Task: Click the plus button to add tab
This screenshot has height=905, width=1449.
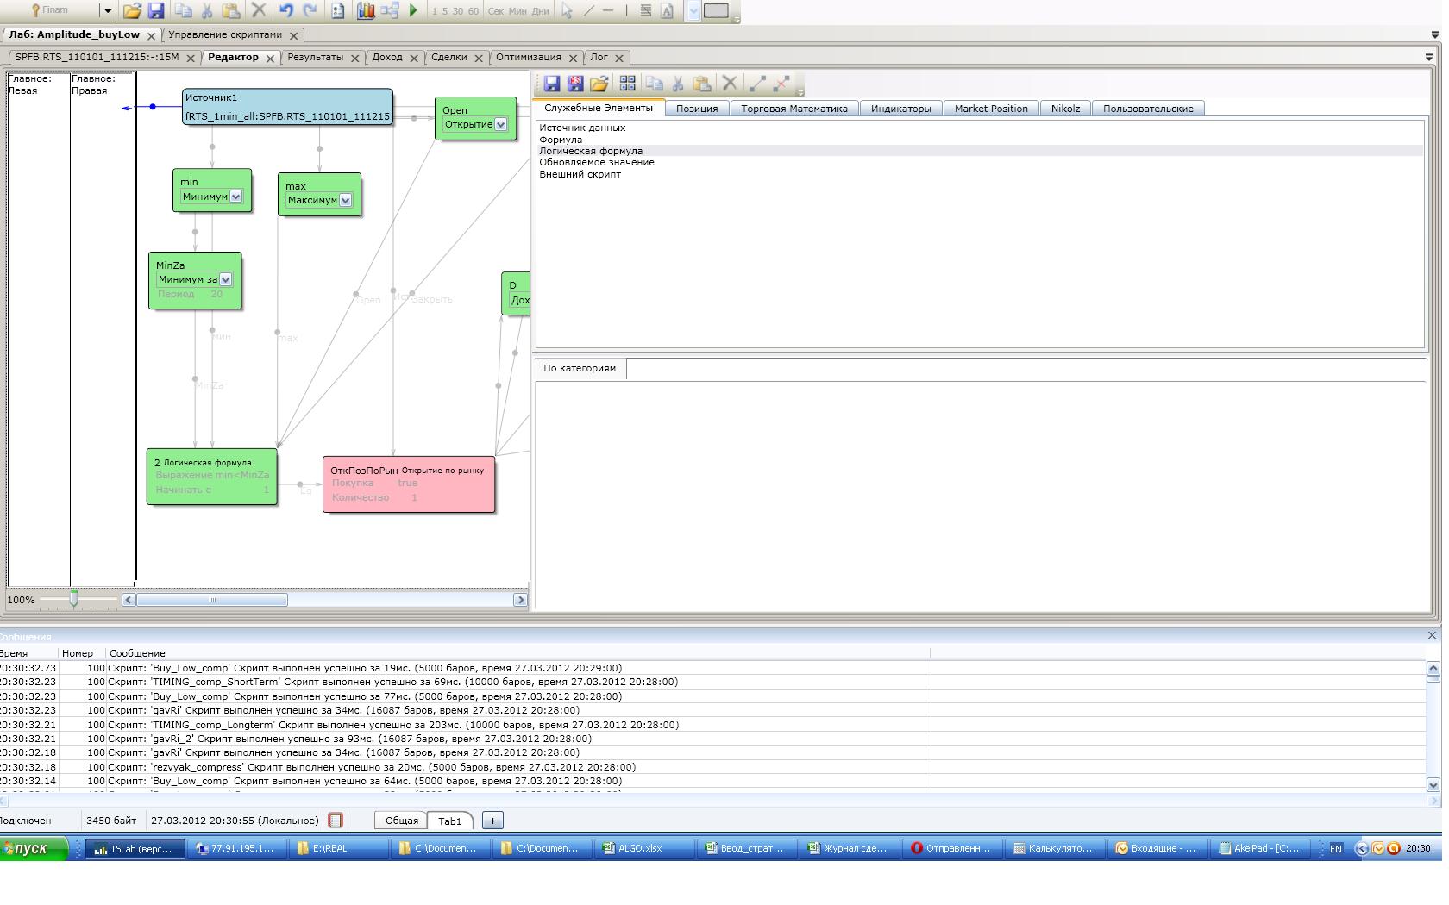Action: click(492, 821)
